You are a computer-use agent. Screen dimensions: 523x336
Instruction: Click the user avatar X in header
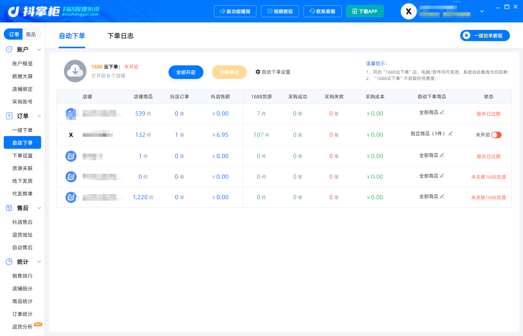click(x=409, y=12)
